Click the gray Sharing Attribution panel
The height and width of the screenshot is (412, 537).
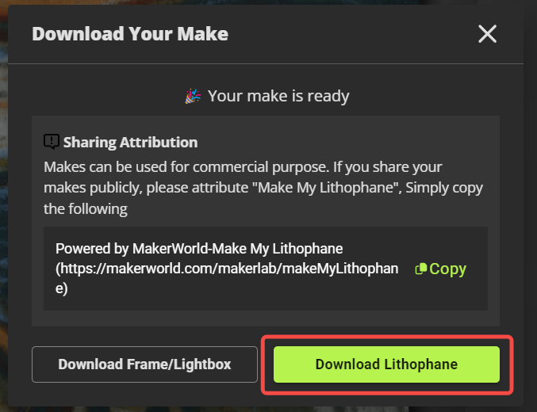(266, 221)
